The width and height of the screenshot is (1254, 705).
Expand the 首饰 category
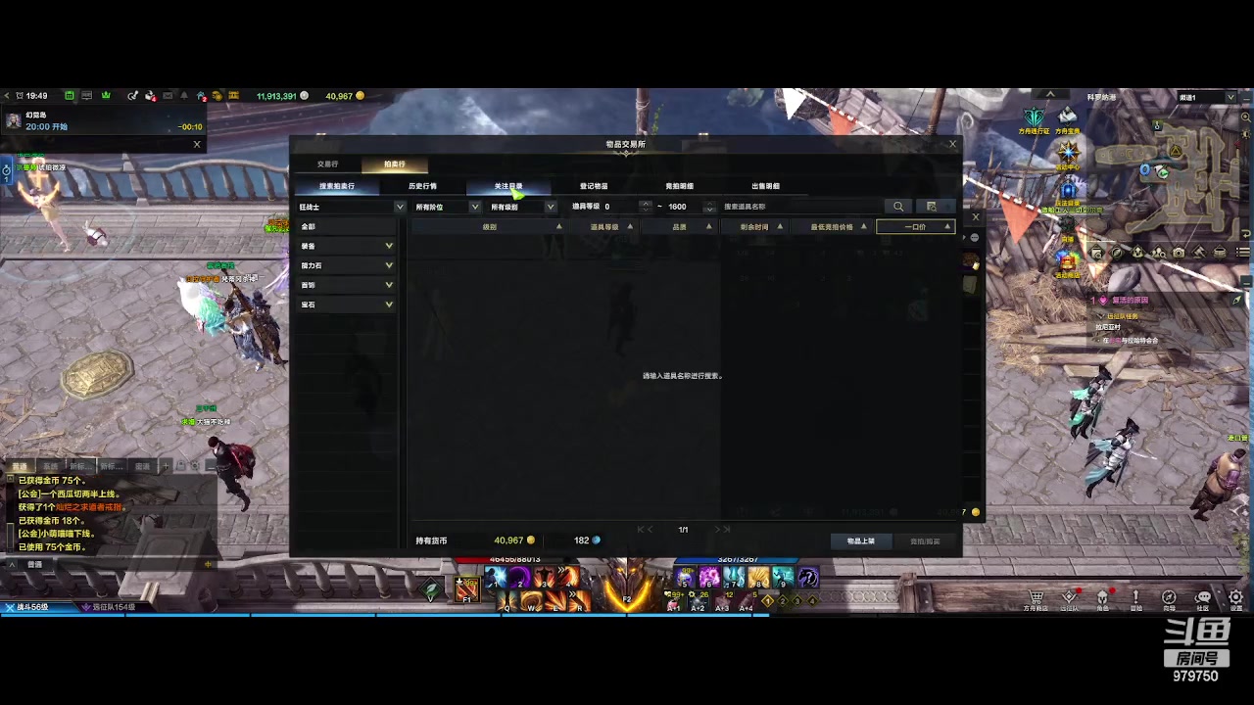coord(346,285)
